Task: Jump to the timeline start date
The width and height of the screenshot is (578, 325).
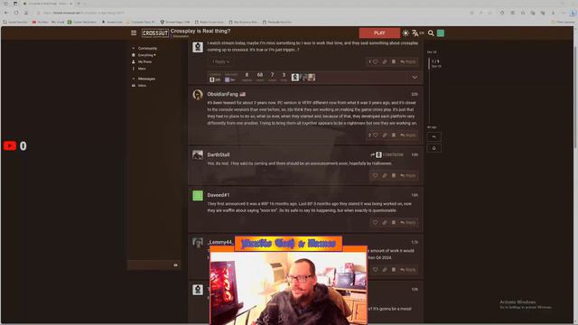Action: click(x=432, y=52)
